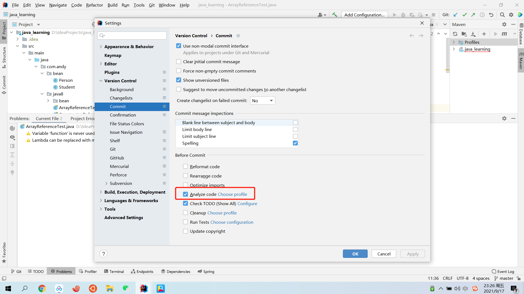
Task: Click the lightbulb icon in Problems sidebar
Action: [x=12, y=173]
